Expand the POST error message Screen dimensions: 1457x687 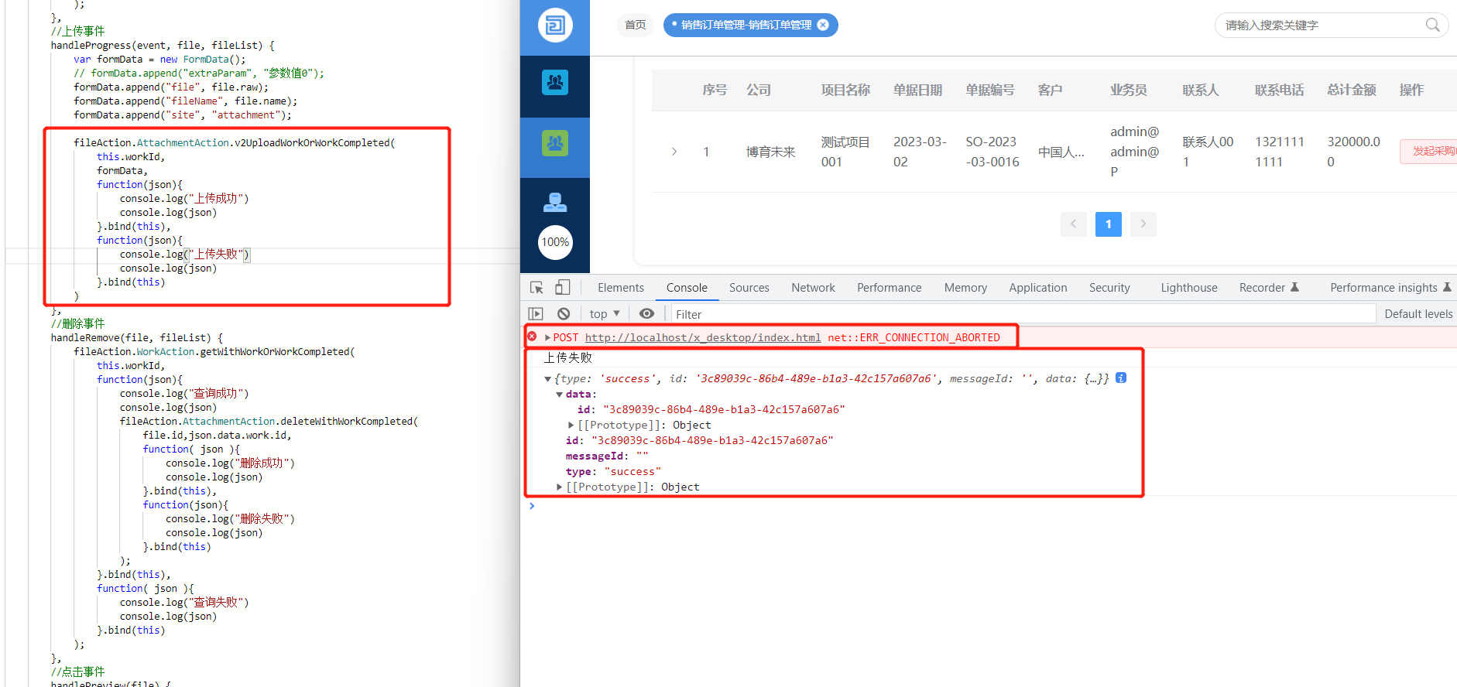pyautogui.click(x=548, y=337)
